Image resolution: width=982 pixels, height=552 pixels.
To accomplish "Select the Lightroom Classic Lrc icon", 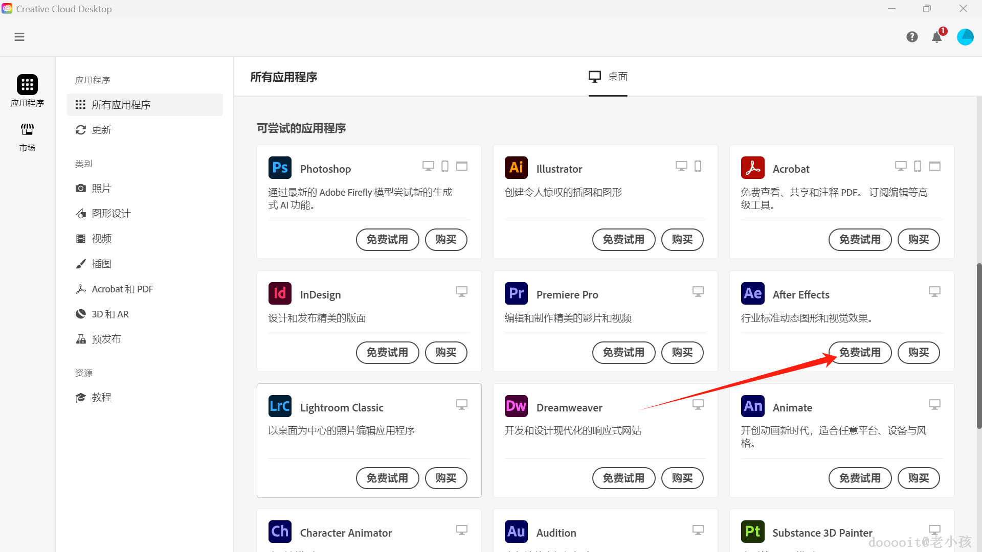I will click(280, 406).
